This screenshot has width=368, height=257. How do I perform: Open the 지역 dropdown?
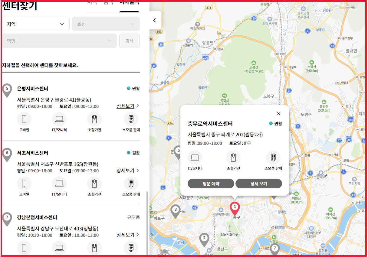[x=36, y=24]
